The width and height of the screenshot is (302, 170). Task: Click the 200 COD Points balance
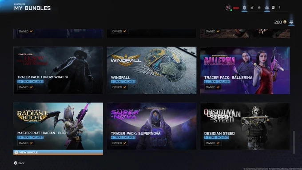point(278,22)
